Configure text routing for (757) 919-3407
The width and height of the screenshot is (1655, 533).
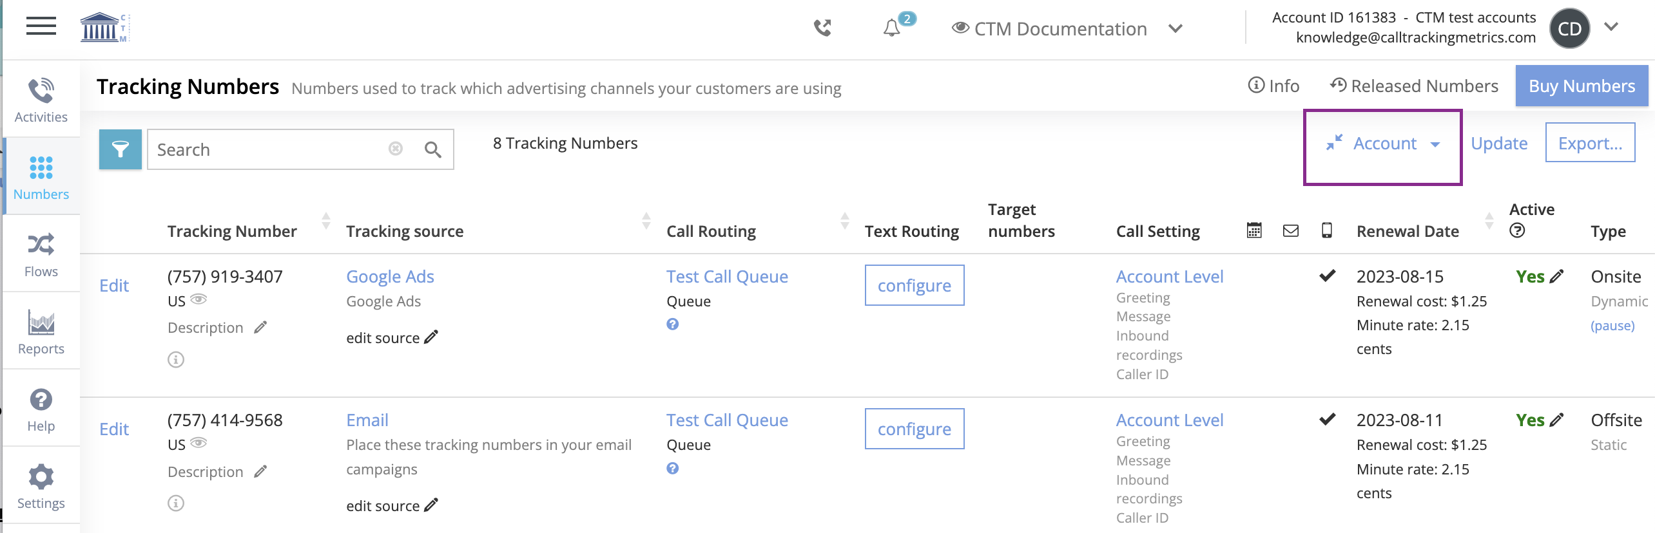[915, 285]
